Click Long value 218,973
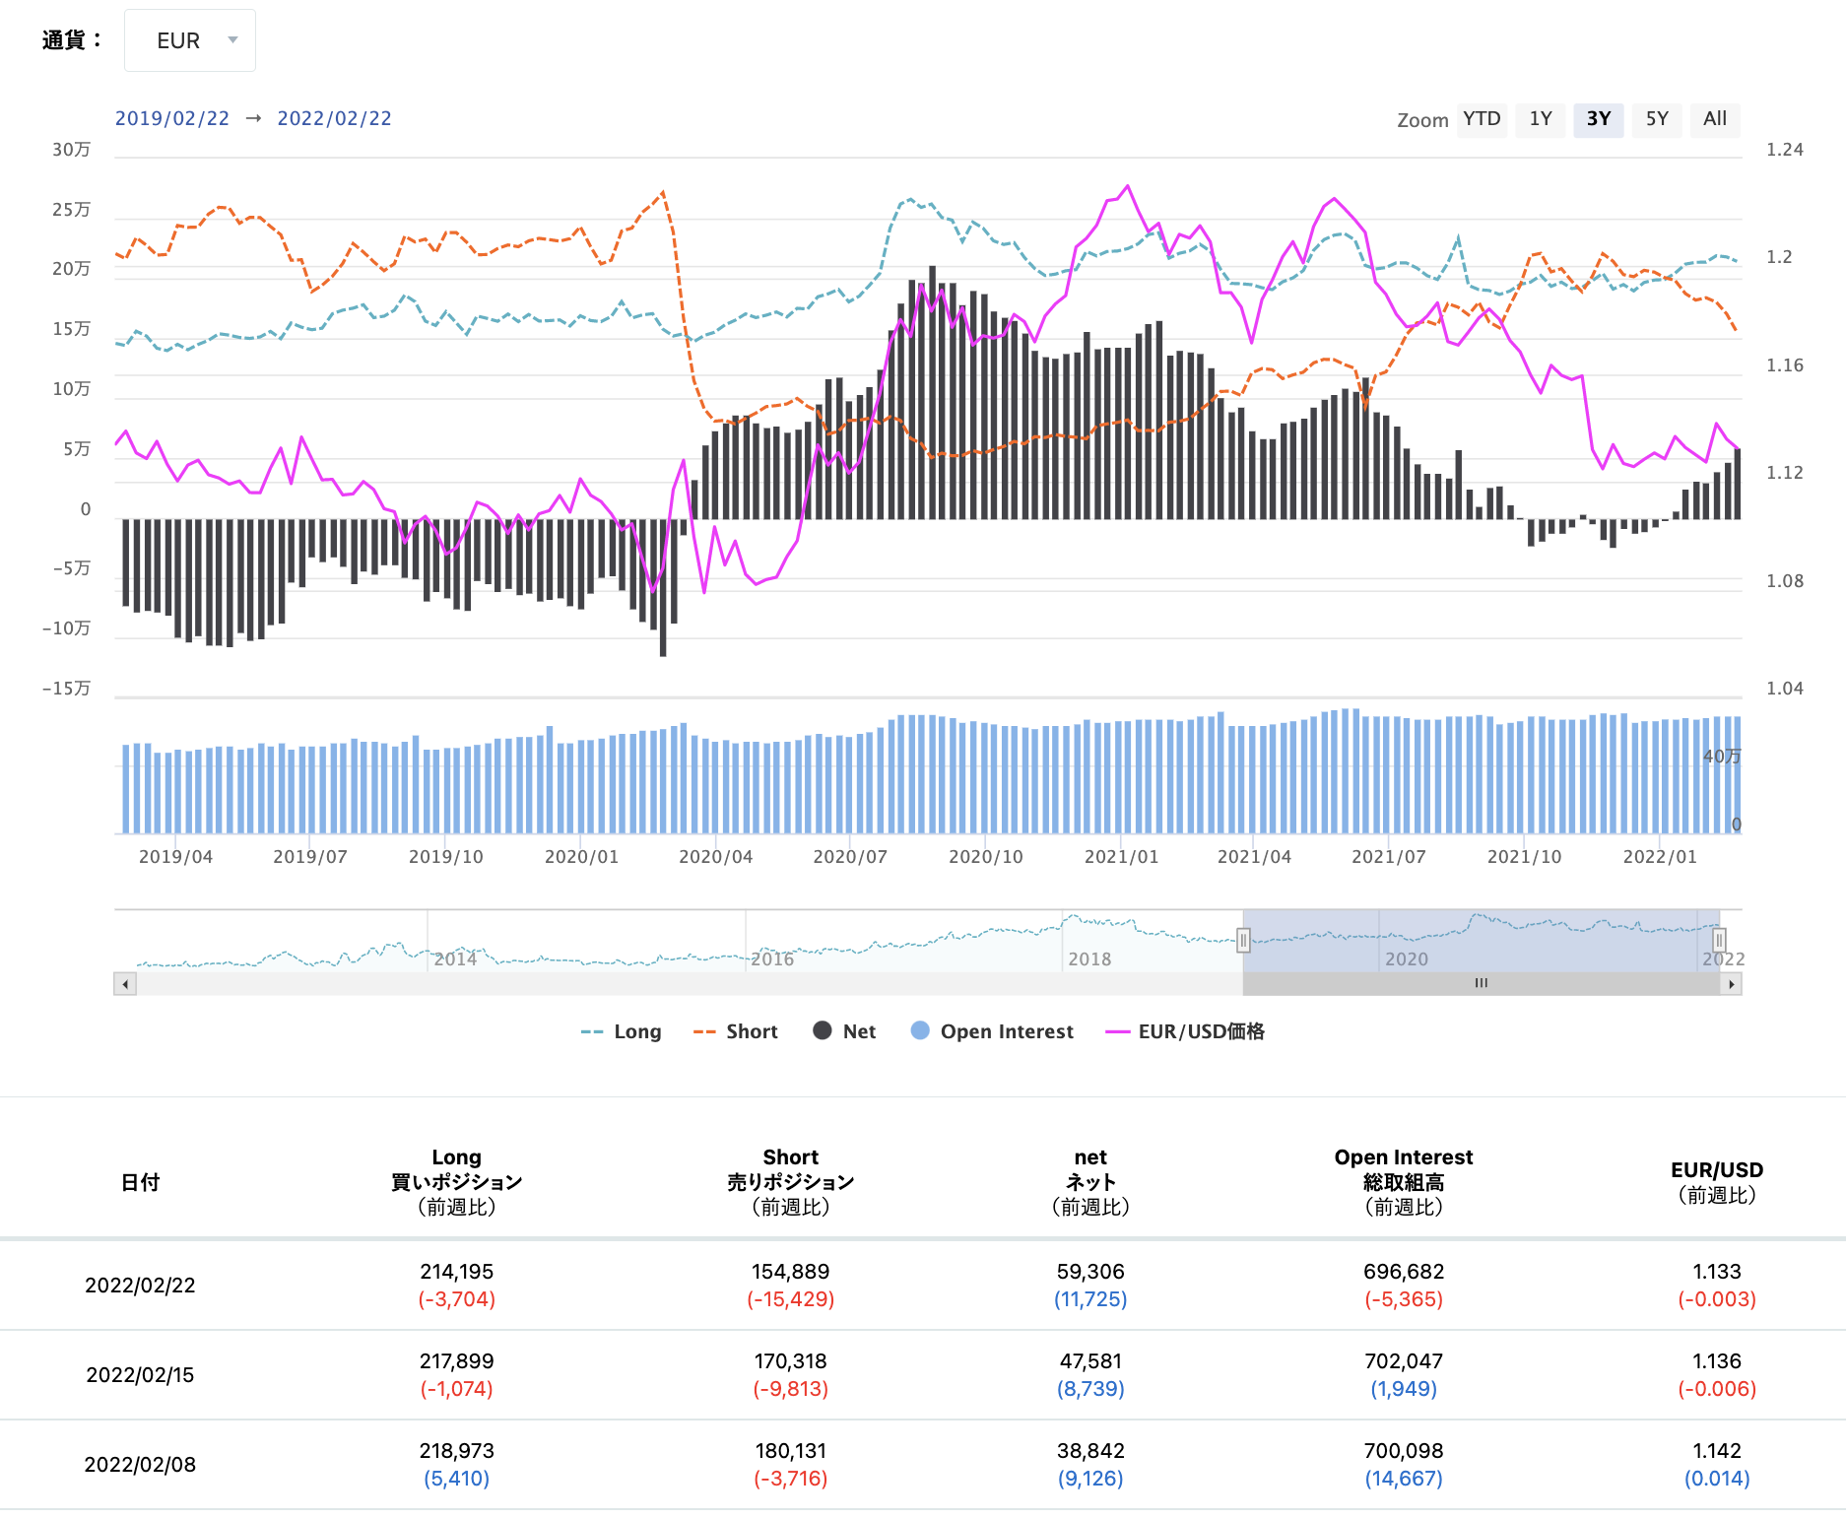1846x1519 pixels. [457, 1450]
